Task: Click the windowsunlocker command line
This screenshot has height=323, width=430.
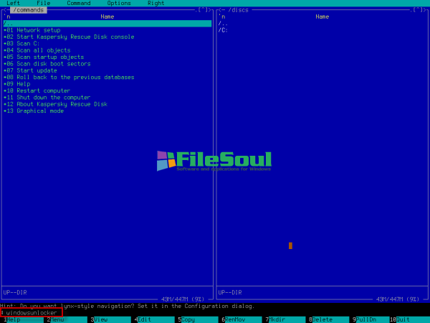Action: click(32, 313)
